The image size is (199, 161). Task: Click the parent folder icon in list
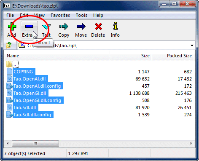point(9,64)
